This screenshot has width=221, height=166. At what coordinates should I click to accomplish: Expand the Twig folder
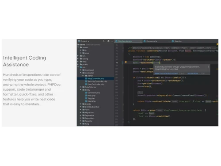tap(80, 124)
